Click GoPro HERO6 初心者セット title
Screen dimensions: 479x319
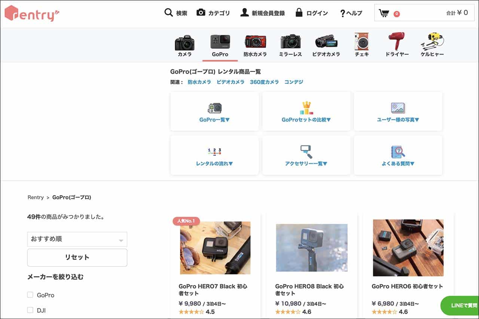coord(407,286)
